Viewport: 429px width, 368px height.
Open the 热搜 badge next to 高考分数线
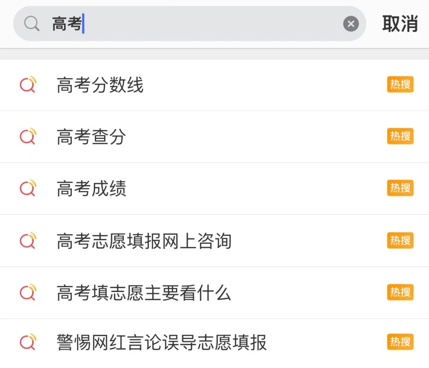pyautogui.click(x=400, y=84)
